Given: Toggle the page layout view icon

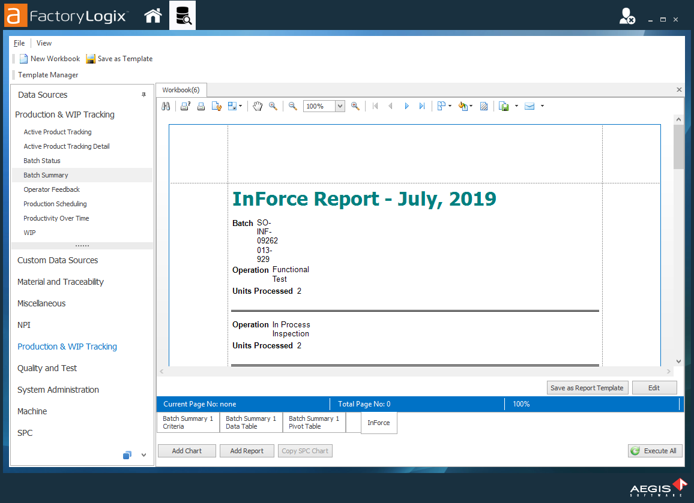Looking at the screenshot, I should point(441,106).
